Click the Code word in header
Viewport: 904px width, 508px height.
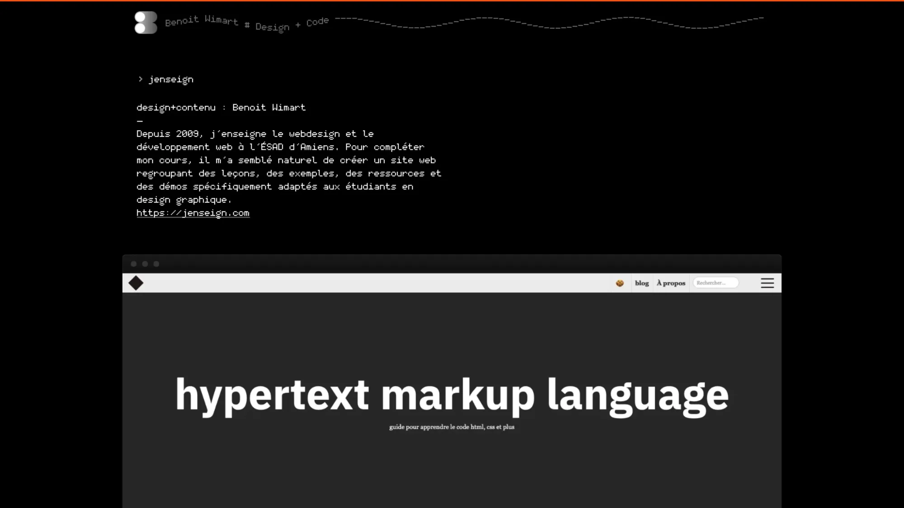[x=317, y=22]
